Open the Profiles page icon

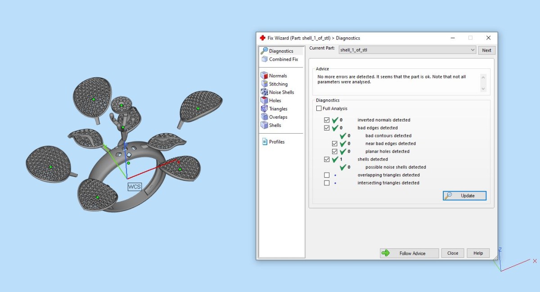(265, 142)
